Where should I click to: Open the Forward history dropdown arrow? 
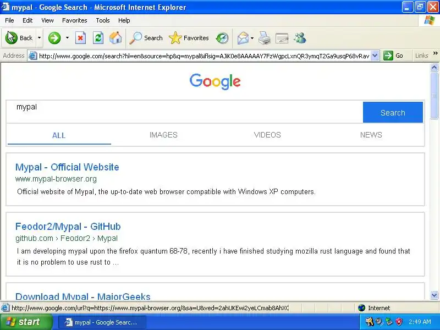[x=67, y=38]
